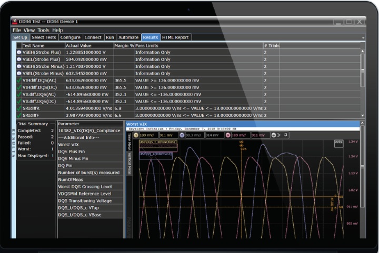Click pass checkmark beside VIHdiff.DQS(DC)
Image resolution: width=379 pixels, height=253 pixels.
[19, 87]
